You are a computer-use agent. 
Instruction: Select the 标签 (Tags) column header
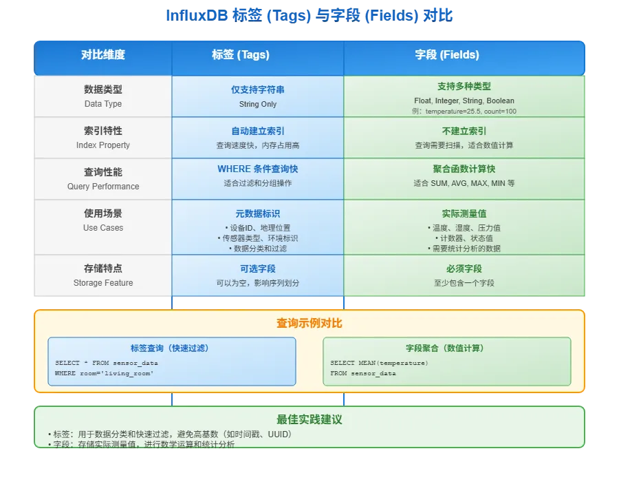[x=257, y=56]
